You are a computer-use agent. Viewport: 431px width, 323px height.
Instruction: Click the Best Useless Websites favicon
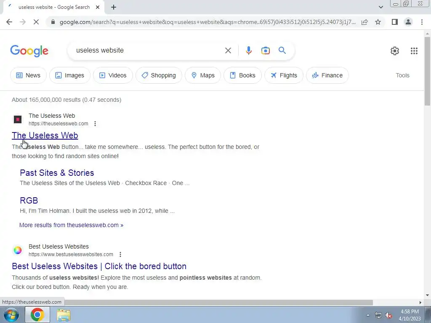coord(18,250)
